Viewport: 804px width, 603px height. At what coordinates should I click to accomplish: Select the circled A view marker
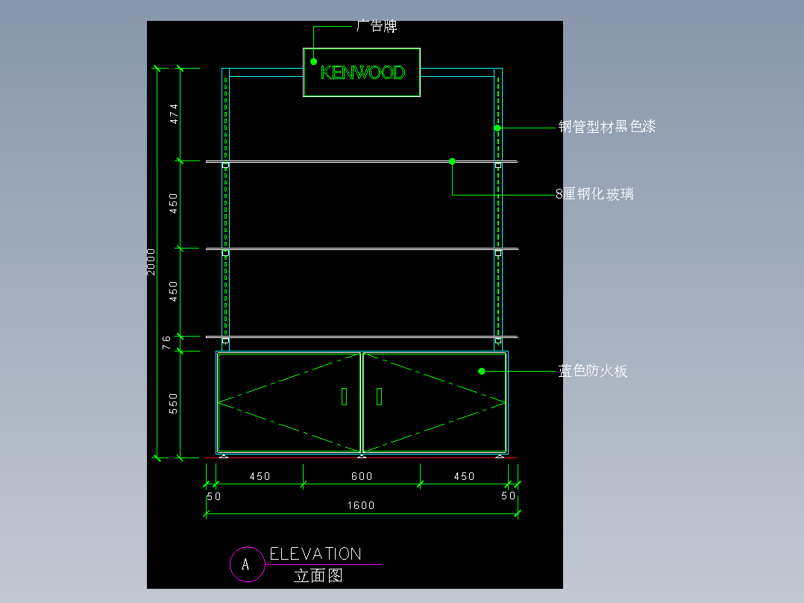[x=247, y=564]
